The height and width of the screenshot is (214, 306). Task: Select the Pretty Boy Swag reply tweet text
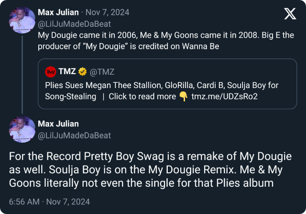click(153, 169)
